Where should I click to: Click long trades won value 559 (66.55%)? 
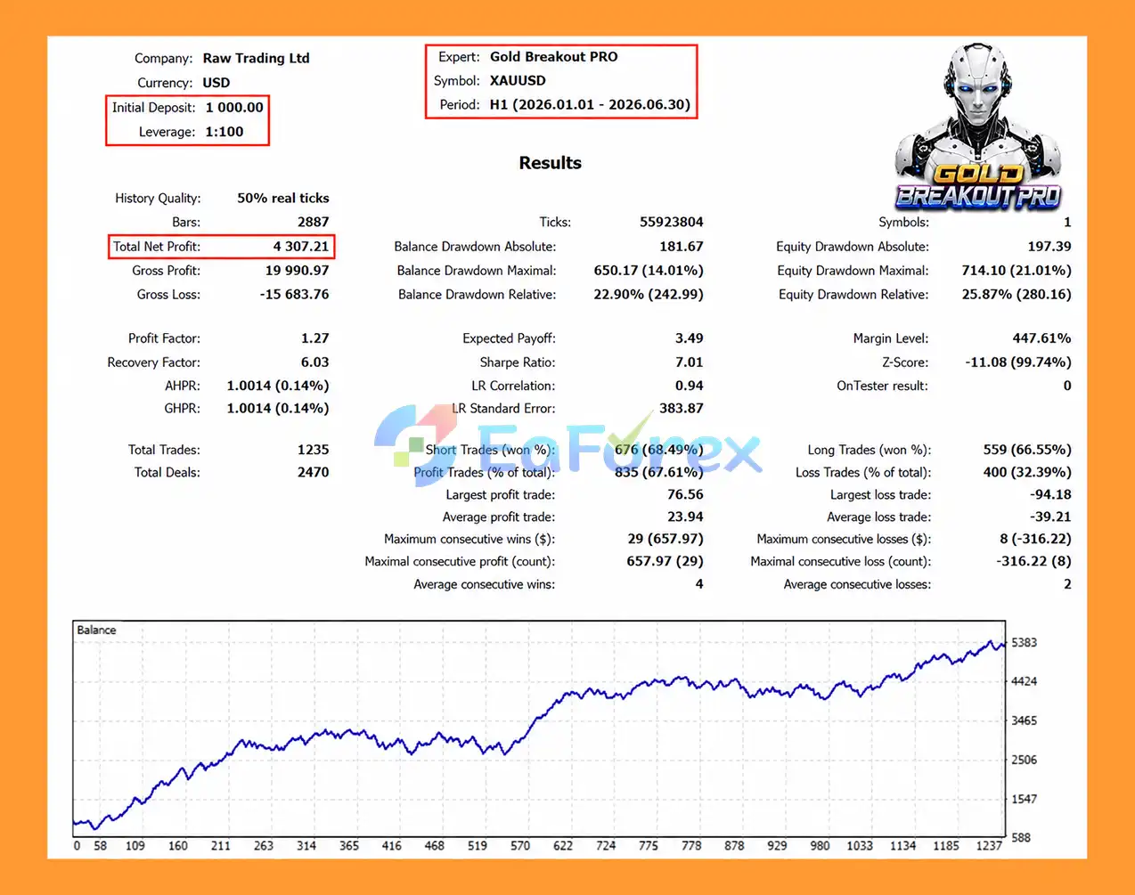click(1027, 450)
